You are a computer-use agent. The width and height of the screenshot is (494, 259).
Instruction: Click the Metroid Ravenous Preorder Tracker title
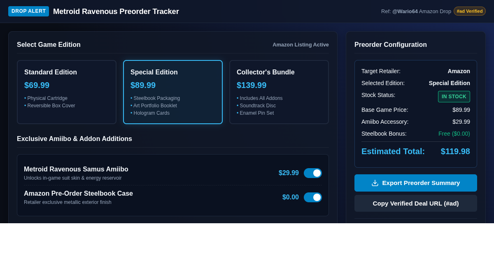click(116, 12)
